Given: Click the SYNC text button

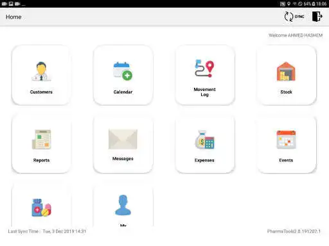Looking at the screenshot, I should point(299,17).
